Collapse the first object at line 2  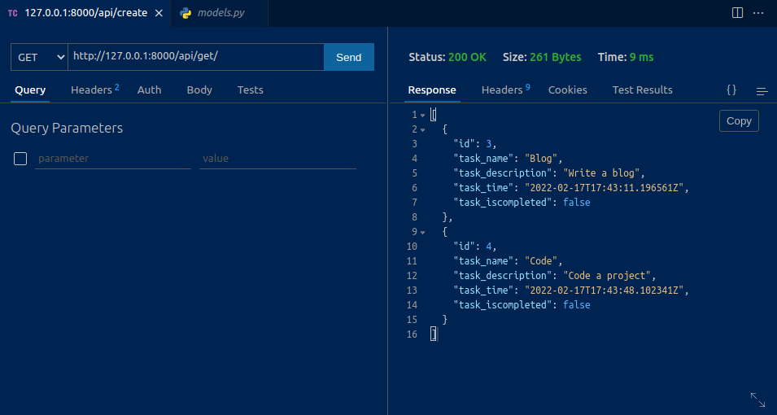click(423, 130)
